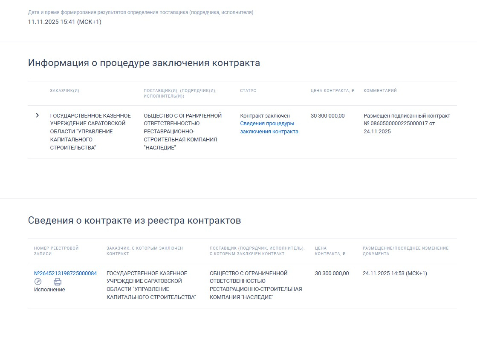Click 'Сведения о контракте из реестра контрактов' heading
The height and width of the screenshot is (348, 477).
coord(134,221)
